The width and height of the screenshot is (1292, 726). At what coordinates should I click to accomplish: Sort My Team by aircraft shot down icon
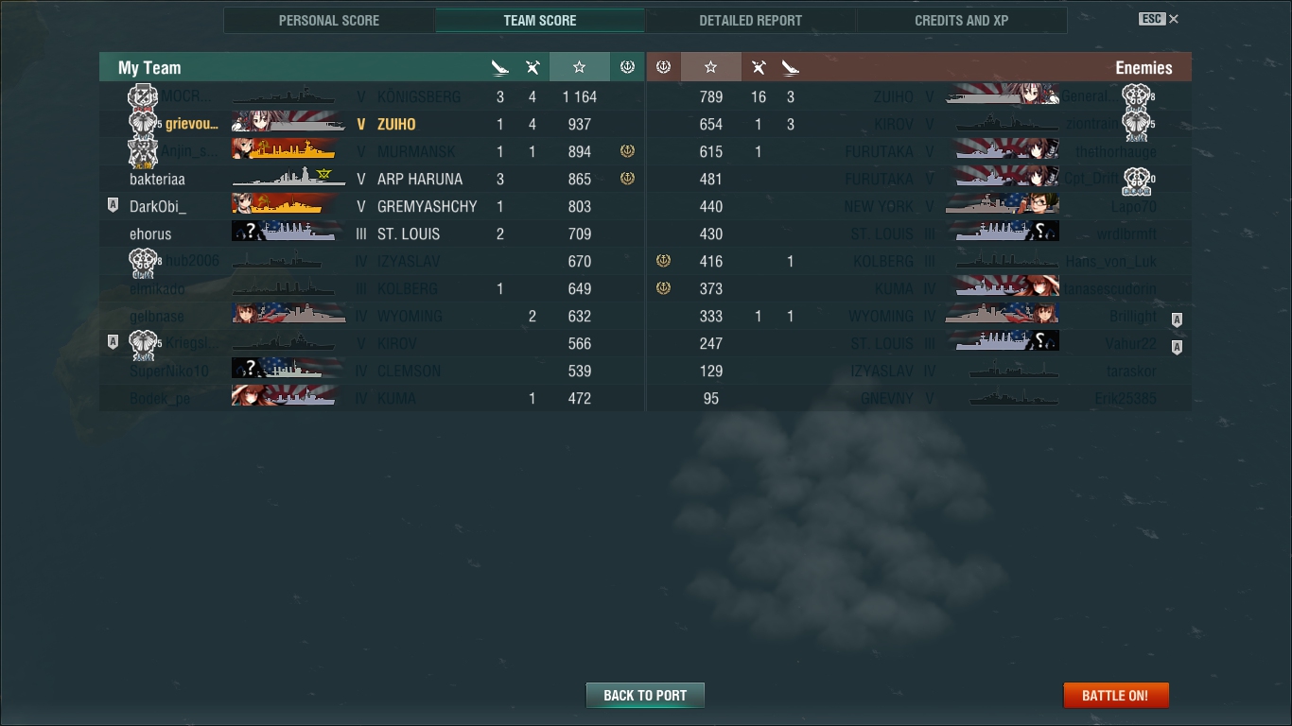tap(533, 67)
